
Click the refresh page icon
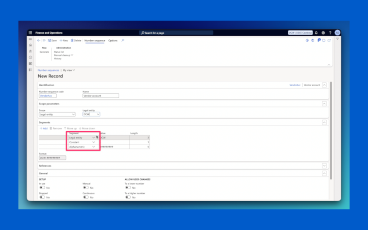click(323, 40)
